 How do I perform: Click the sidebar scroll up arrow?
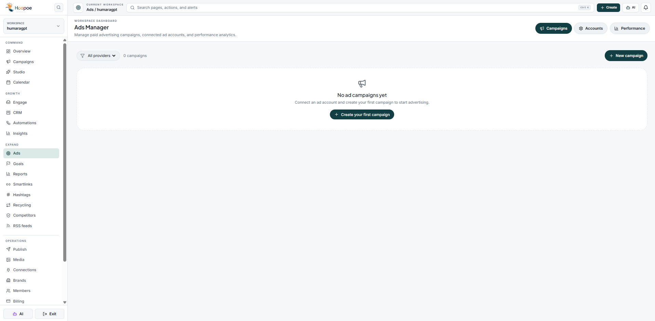[65, 40]
